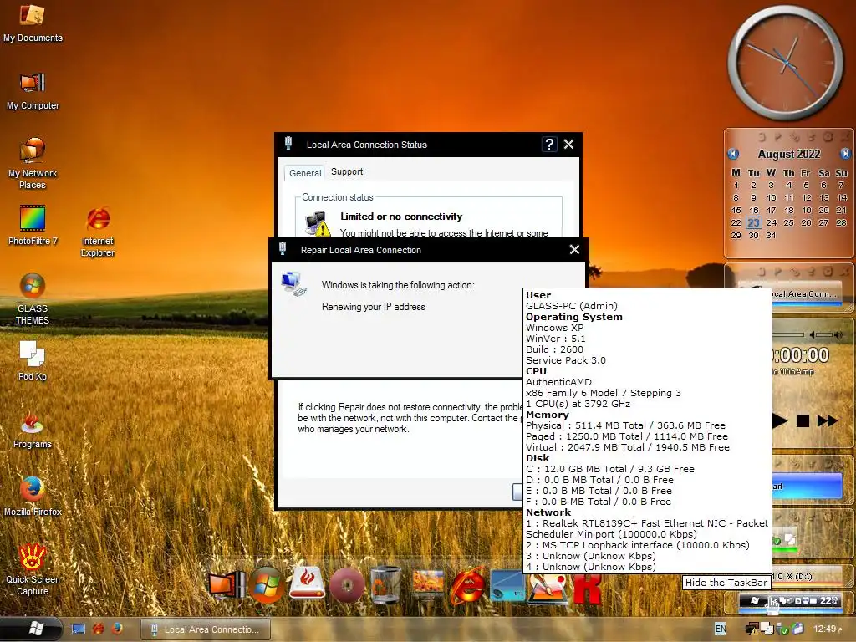Click the stop button in the WinAmp widget
The width and height of the screenshot is (856, 642).
[802, 421]
